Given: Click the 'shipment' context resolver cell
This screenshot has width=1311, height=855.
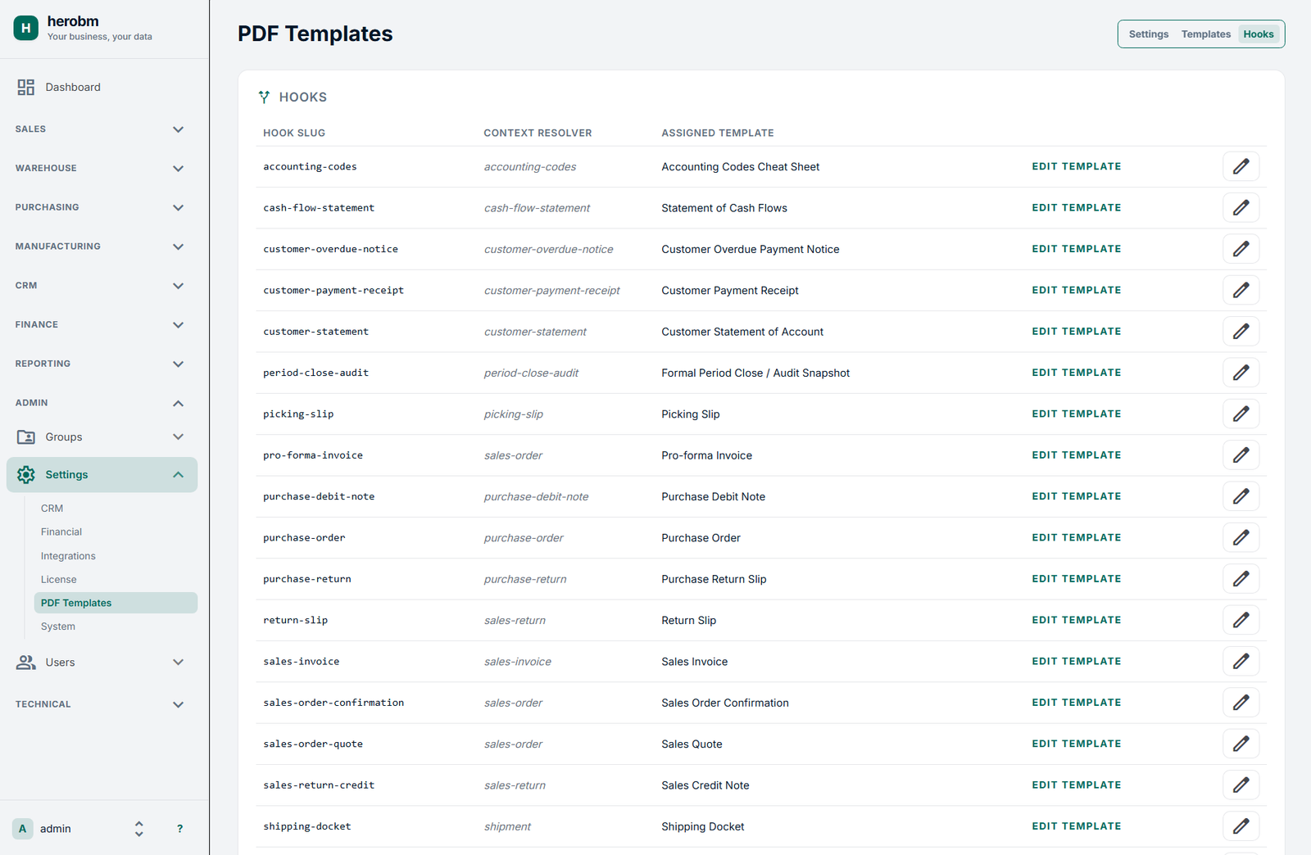Looking at the screenshot, I should coord(507,826).
